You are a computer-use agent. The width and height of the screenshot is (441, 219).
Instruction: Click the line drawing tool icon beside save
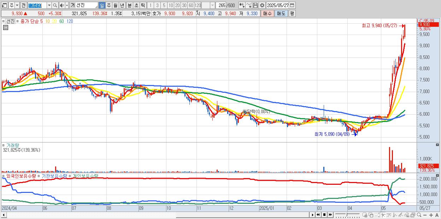[249, 5]
